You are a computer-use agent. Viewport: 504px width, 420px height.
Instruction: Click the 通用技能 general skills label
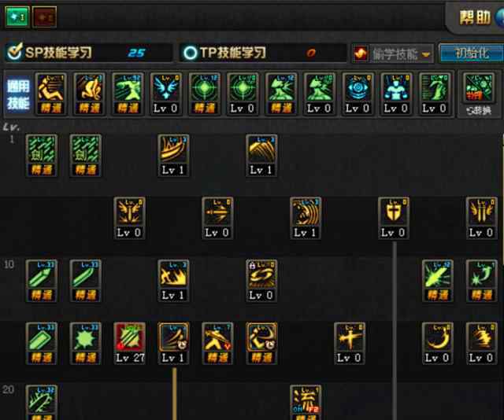(18, 94)
